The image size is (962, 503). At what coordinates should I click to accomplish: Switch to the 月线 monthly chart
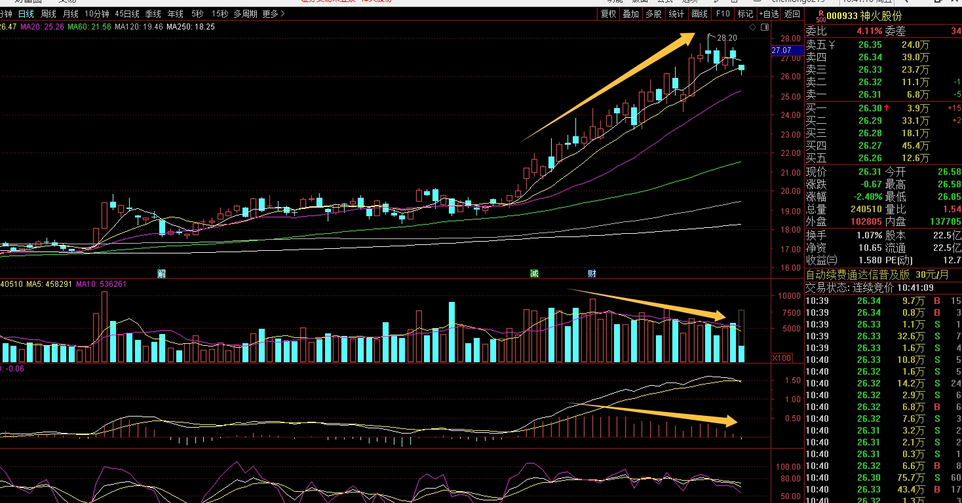pyautogui.click(x=70, y=14)
